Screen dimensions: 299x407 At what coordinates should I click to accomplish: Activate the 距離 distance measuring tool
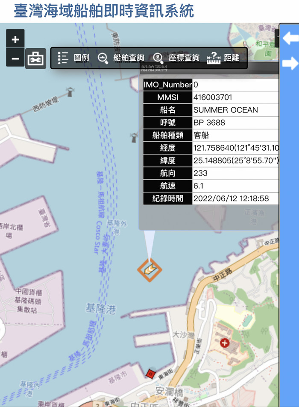coord(223,58)
